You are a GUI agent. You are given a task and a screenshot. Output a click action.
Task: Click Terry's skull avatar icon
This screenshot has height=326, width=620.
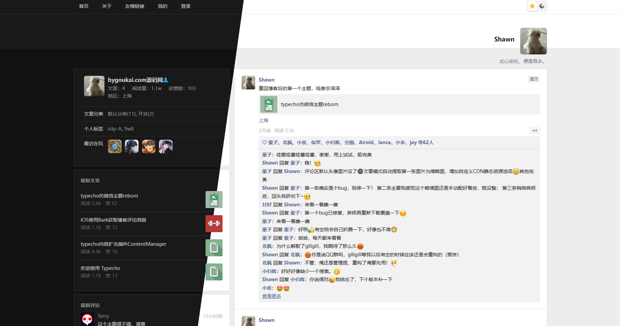87,319
